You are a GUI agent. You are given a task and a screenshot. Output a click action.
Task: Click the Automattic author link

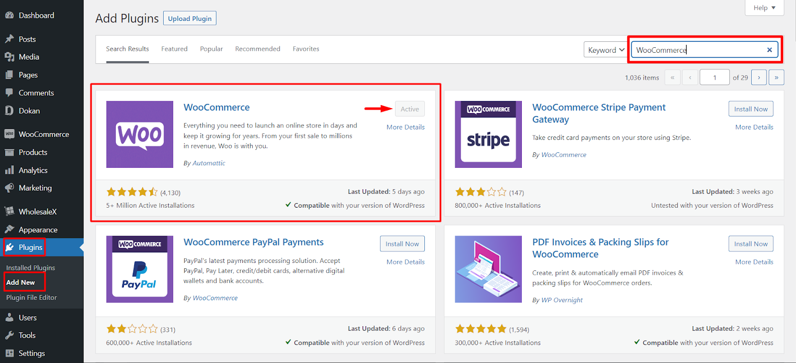209,163
